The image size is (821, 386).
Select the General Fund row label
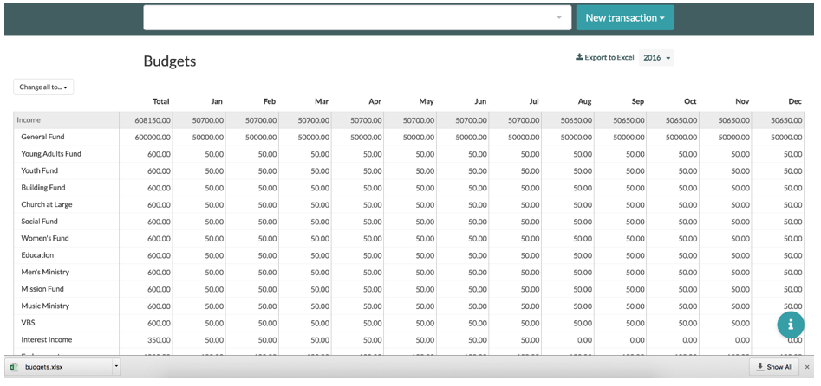coord(43,137)
